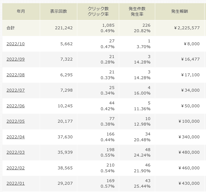This screenshot has height=192, width=206.
Task: Select impressions value 5,662
Action: [x=67, y=44]
